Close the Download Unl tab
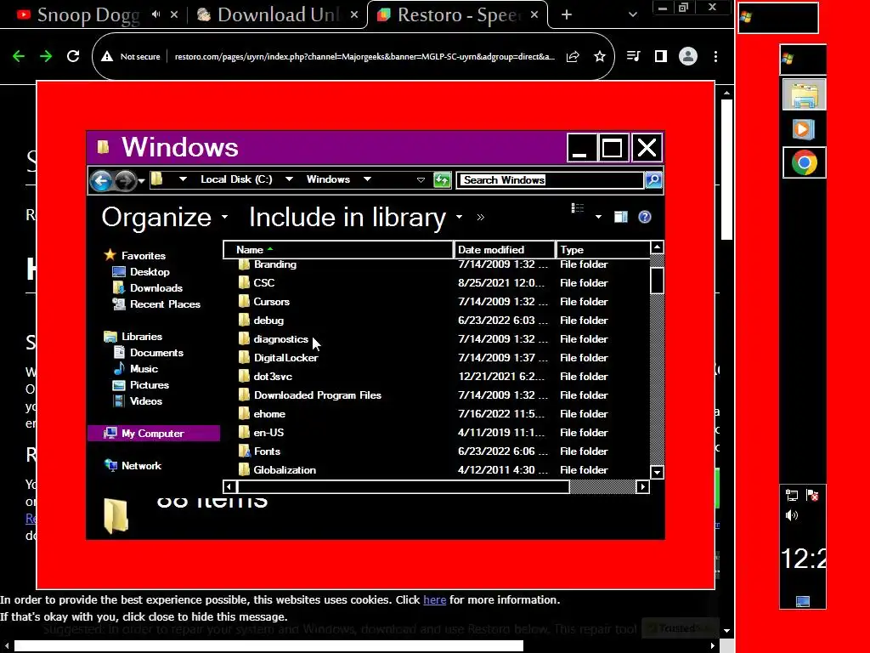This screenshot has height=653, width=870. (354, 15)
